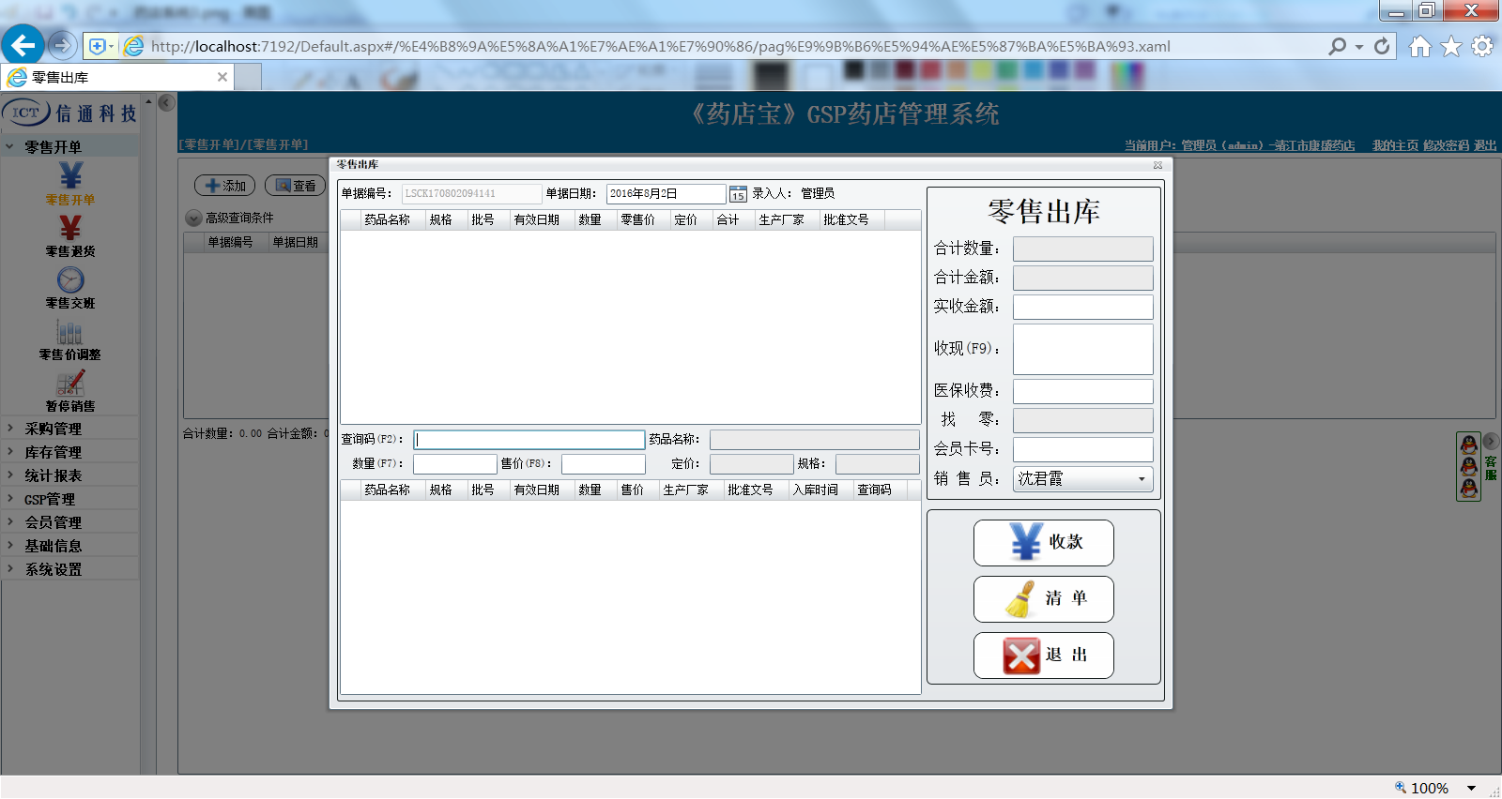Click the 清单 clear list button
The width and height of the screenshot is (1502, 799).
point(1043,599)
